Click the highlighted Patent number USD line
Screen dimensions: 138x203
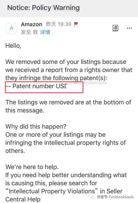tap(44, 87)
